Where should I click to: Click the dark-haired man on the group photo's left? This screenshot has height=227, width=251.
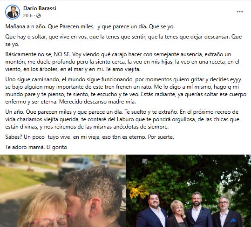152,210
